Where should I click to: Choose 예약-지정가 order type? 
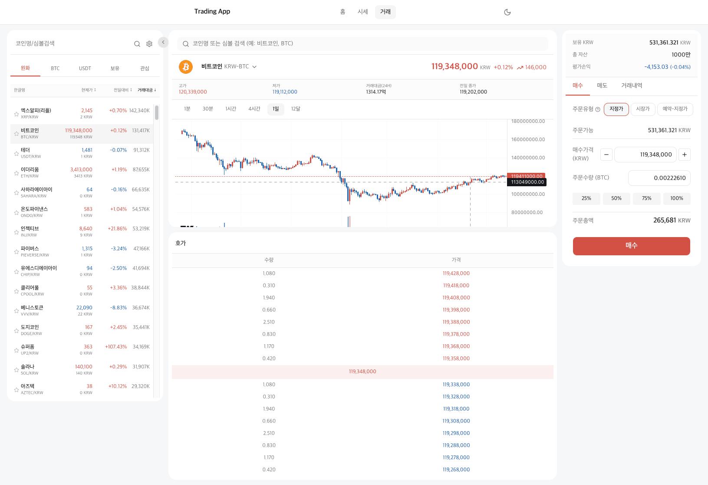point(675,109)
